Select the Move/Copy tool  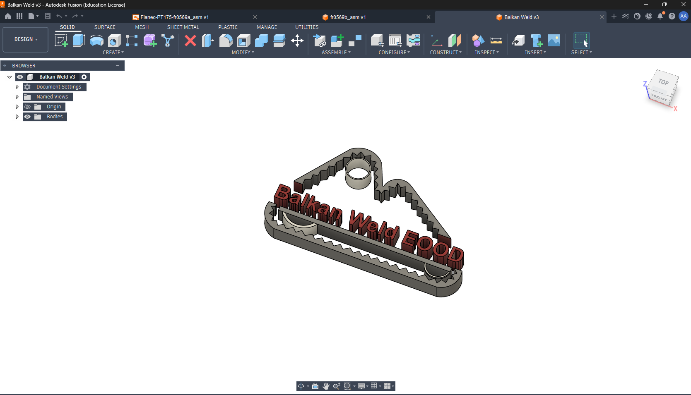coord(297,41)
